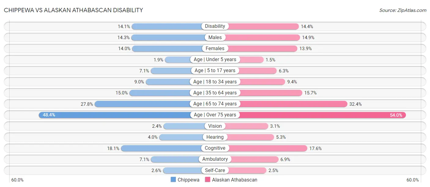Select the Females category label
The width and height of the screenshot is (430, 187).
[x=215, y=48]
